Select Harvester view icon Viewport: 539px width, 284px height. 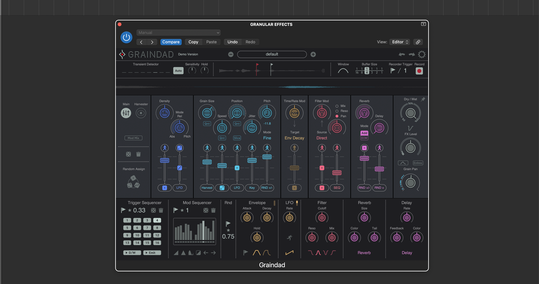(x=141, y=113)
